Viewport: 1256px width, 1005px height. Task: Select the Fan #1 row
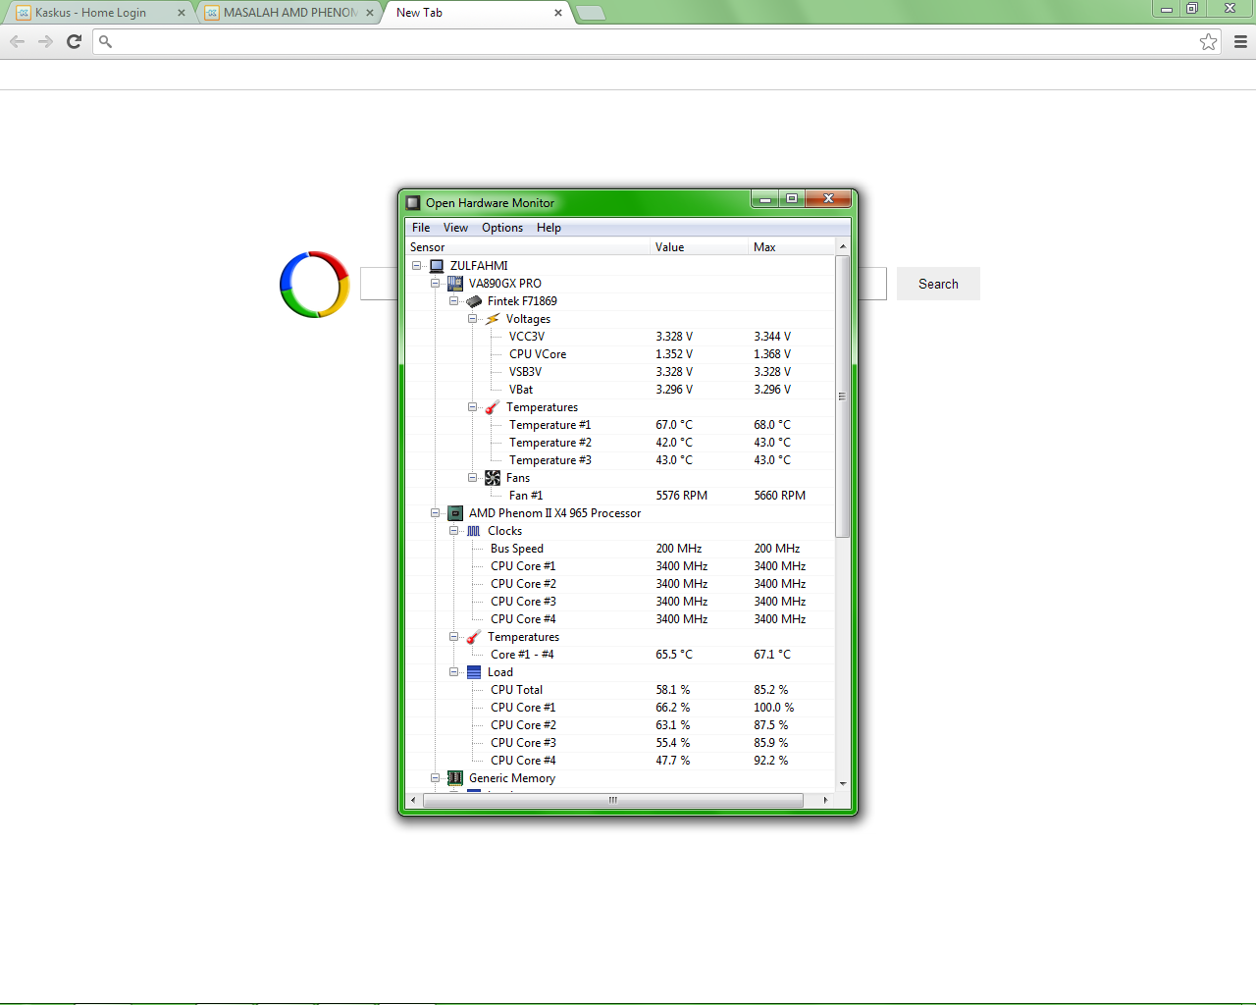[620, 496]
